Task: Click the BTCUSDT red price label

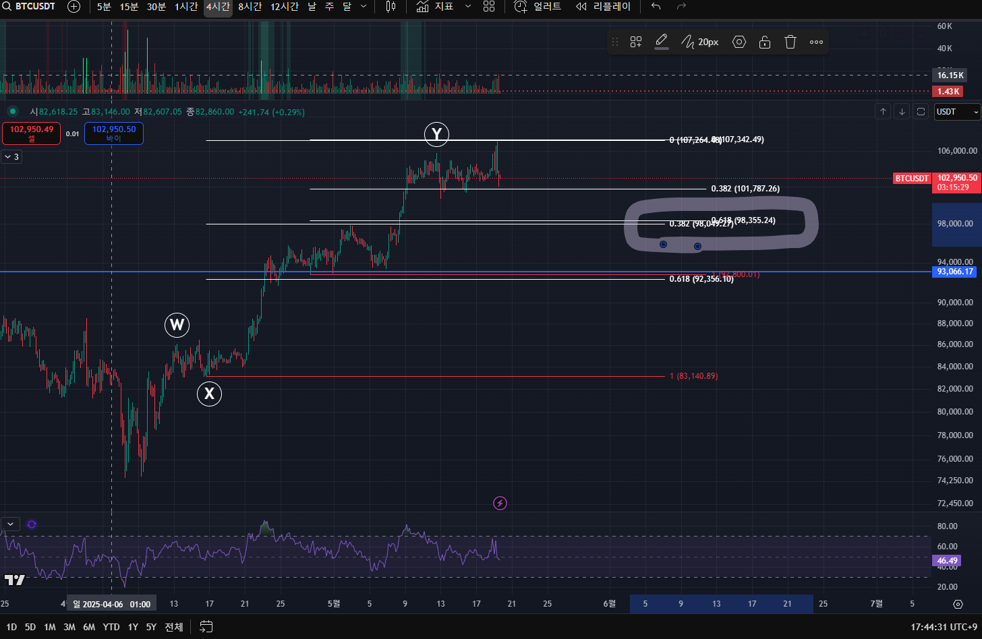Action: click(911, 179)
